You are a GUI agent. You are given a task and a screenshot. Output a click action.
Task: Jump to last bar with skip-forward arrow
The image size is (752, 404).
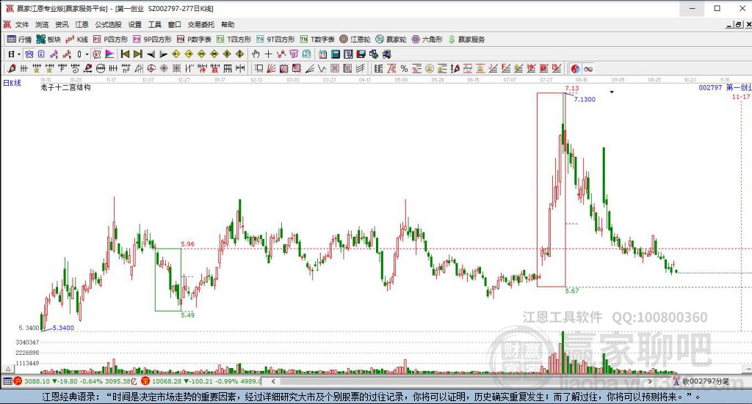pyautogui.click(x=138, y=54)
